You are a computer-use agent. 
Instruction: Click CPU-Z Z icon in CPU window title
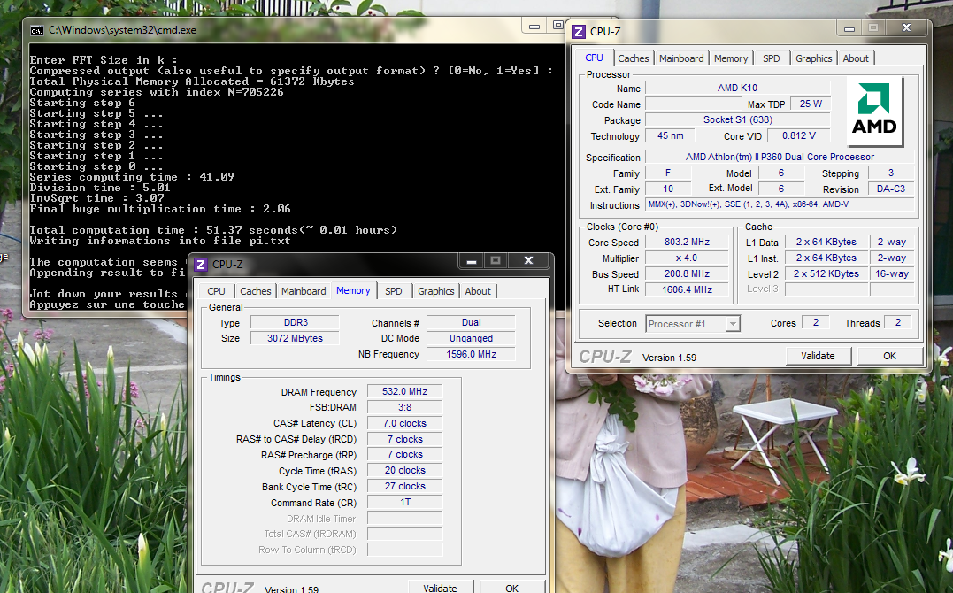click(579, 32)
